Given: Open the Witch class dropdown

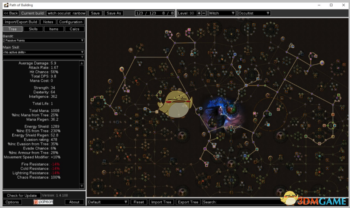Looking at the screenshot, I should click(x=222, y=13).
